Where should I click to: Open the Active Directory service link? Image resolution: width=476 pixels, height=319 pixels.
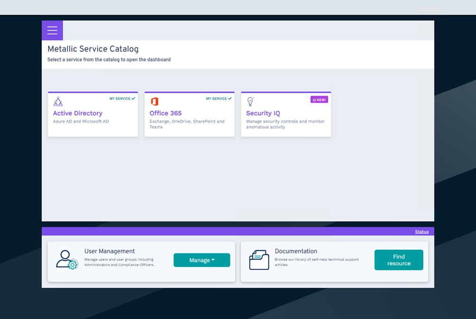[78, 113]
